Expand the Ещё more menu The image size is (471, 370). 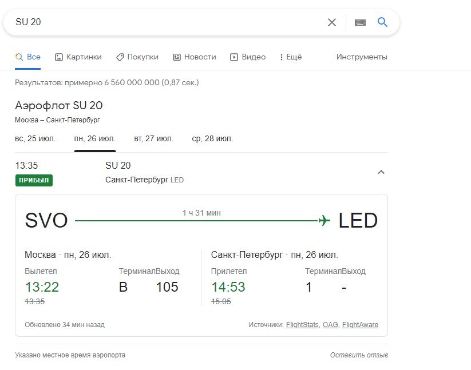point(291,57)
